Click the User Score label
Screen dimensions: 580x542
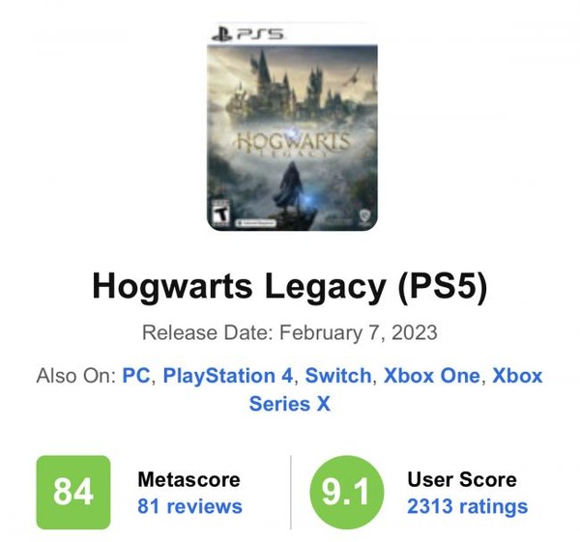click(462, 479)
